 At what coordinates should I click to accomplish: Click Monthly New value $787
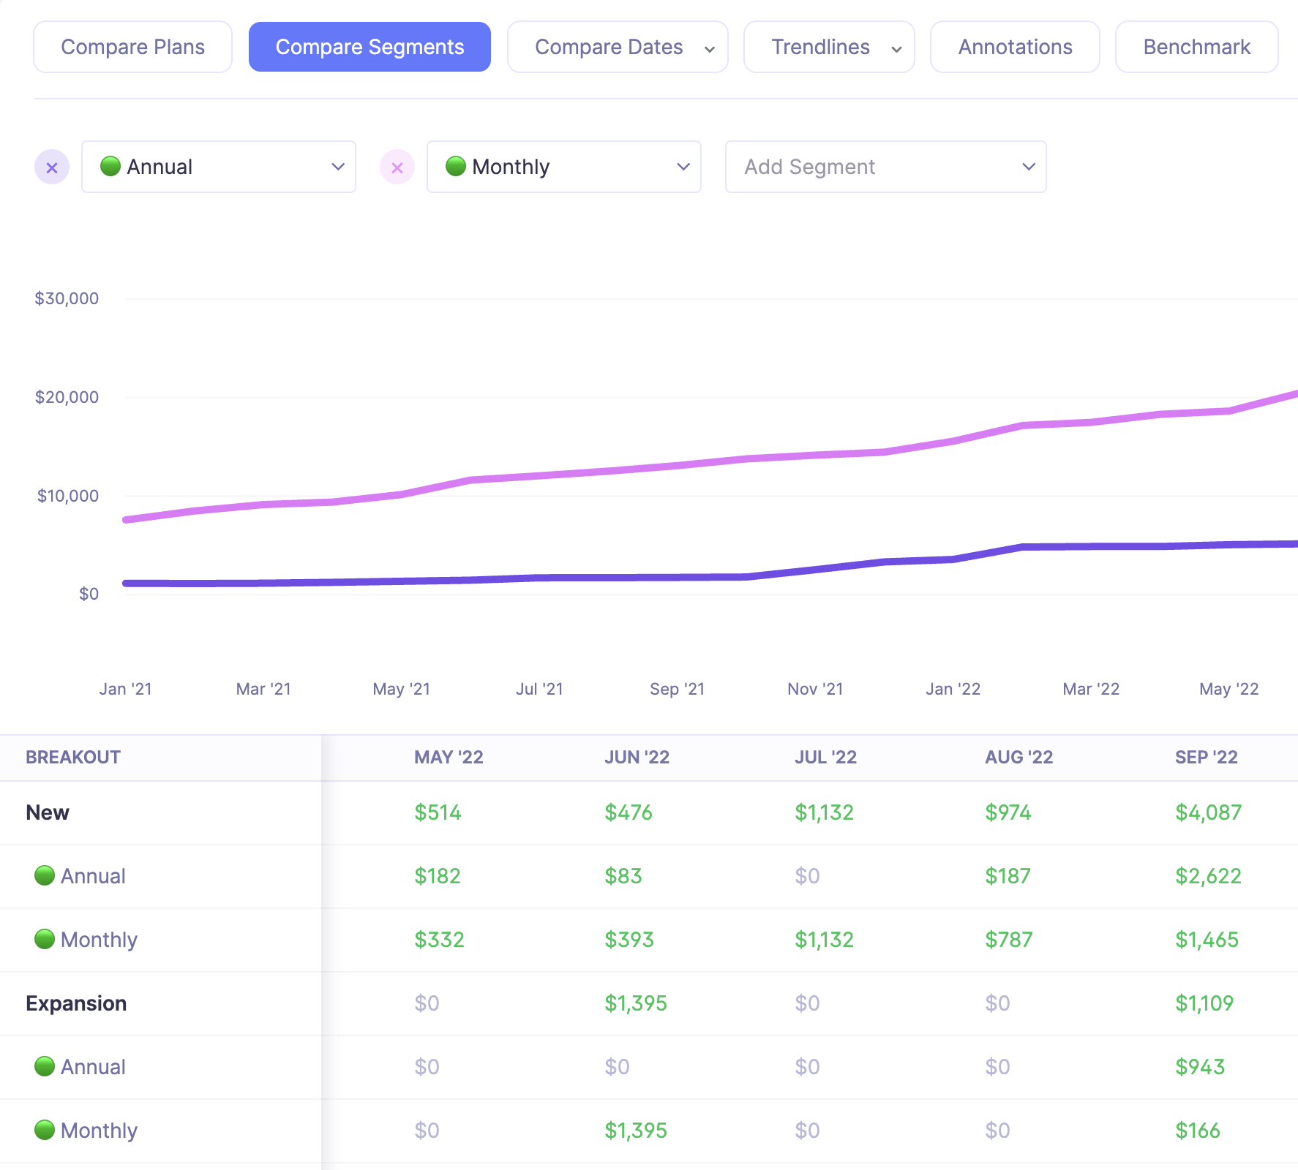pos(1008,940)
